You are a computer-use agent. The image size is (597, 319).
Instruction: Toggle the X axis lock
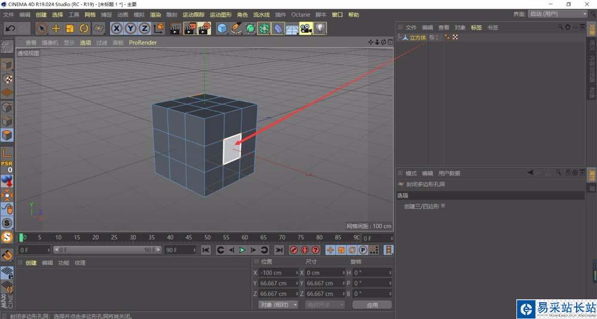pyautogui.click(x=116, y=28)
